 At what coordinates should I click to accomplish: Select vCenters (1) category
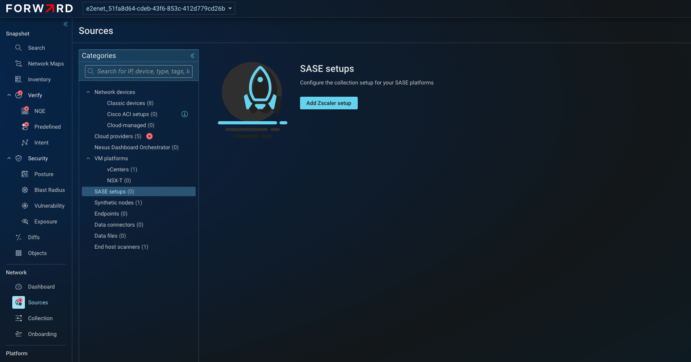(x=122, y=169)
